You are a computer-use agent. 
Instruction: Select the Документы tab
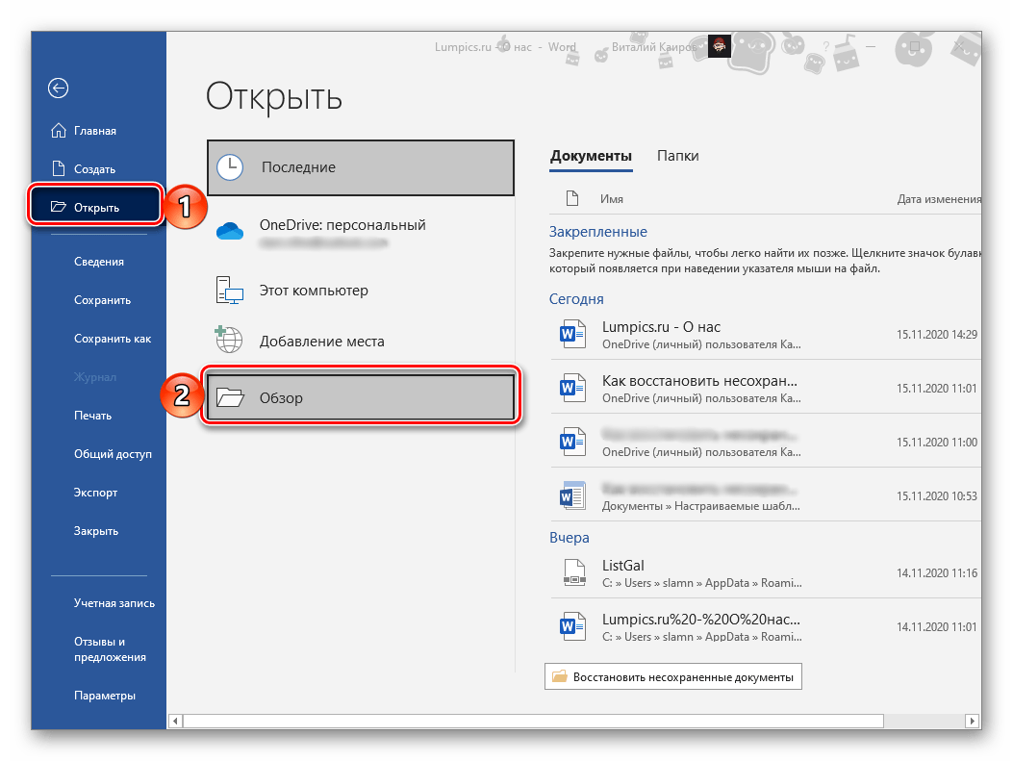(x=590, y=156)
